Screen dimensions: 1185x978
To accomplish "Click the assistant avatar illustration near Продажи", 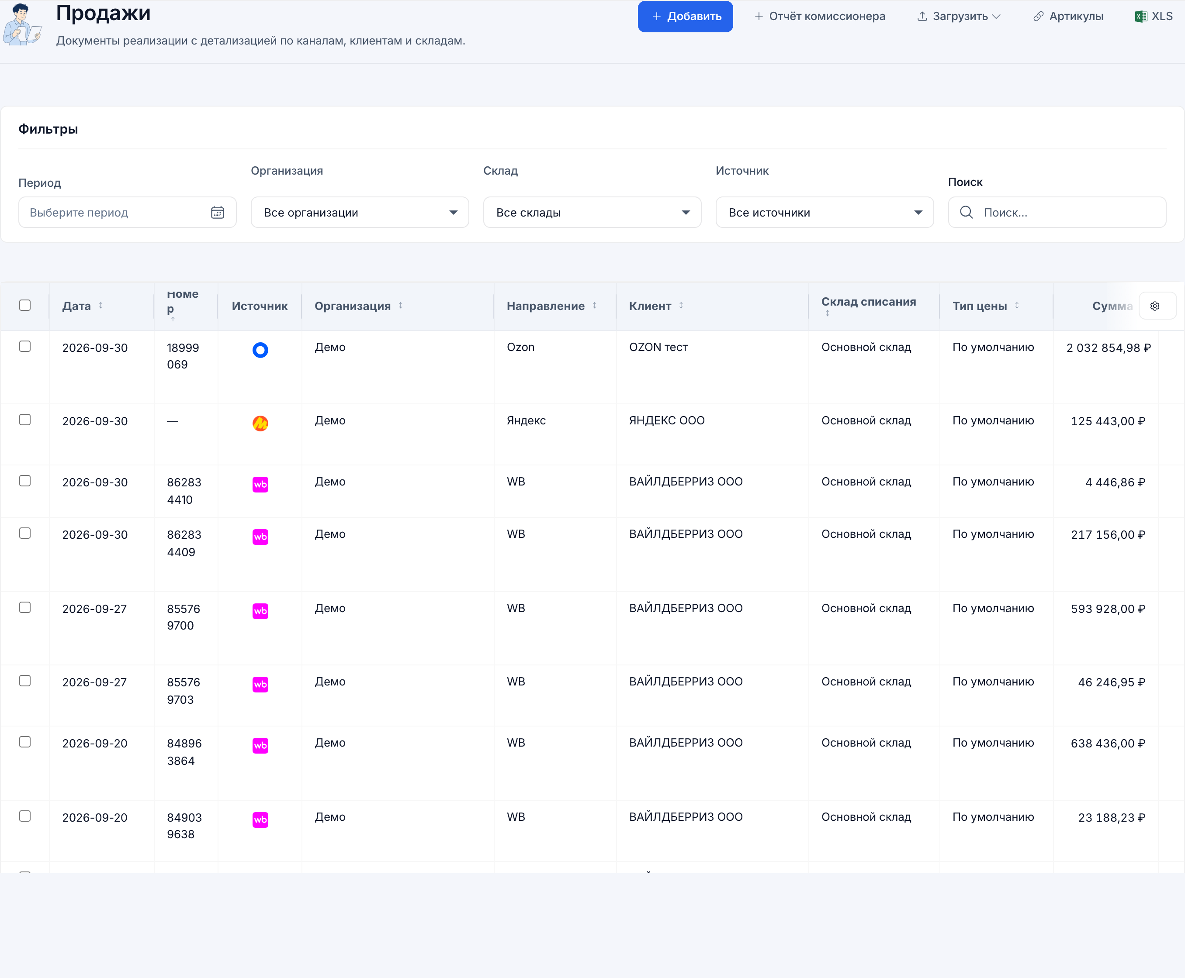I will pyautogui.click(x=22, y=24).
